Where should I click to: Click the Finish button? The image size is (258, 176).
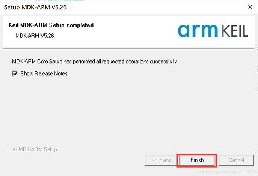197,160
